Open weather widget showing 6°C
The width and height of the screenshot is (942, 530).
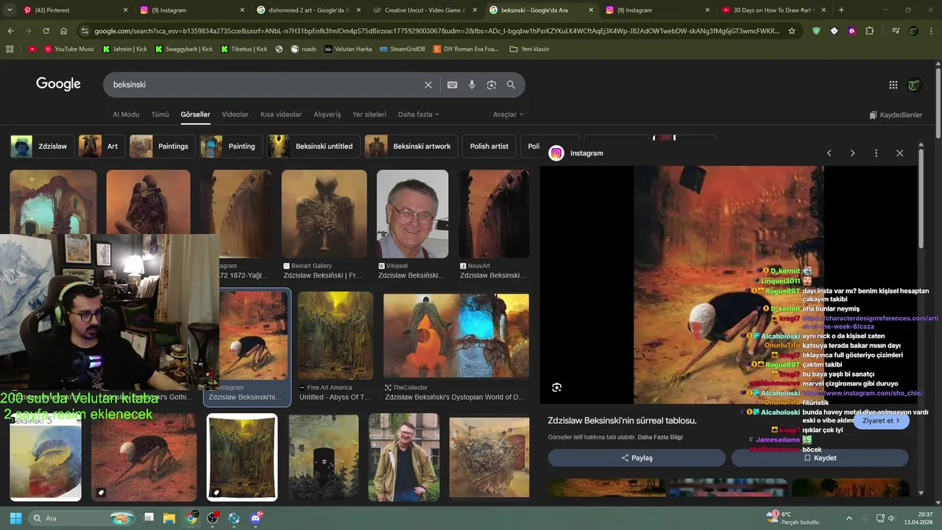792,518
